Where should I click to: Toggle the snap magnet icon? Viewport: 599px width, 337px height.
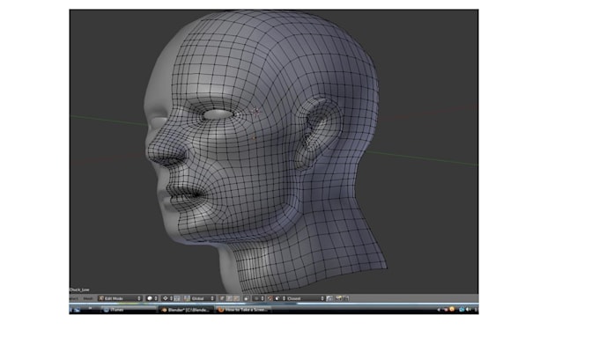coord(270,298)
